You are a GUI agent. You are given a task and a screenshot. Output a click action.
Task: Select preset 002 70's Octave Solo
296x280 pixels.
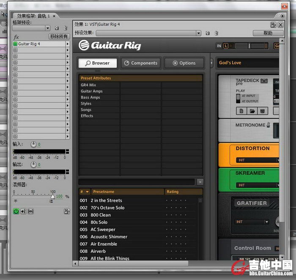click(x=138, y=208)
